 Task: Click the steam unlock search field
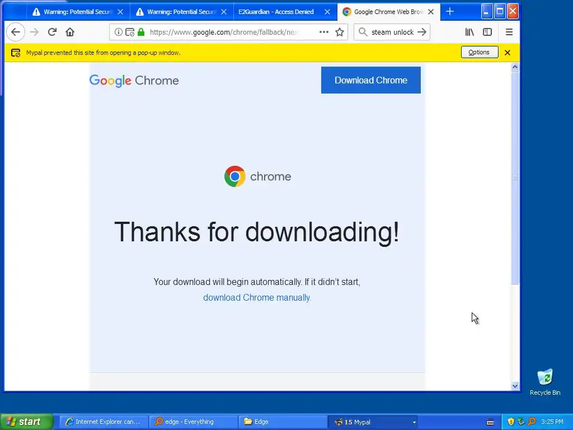pyautogui.click(x=392, y=32)
